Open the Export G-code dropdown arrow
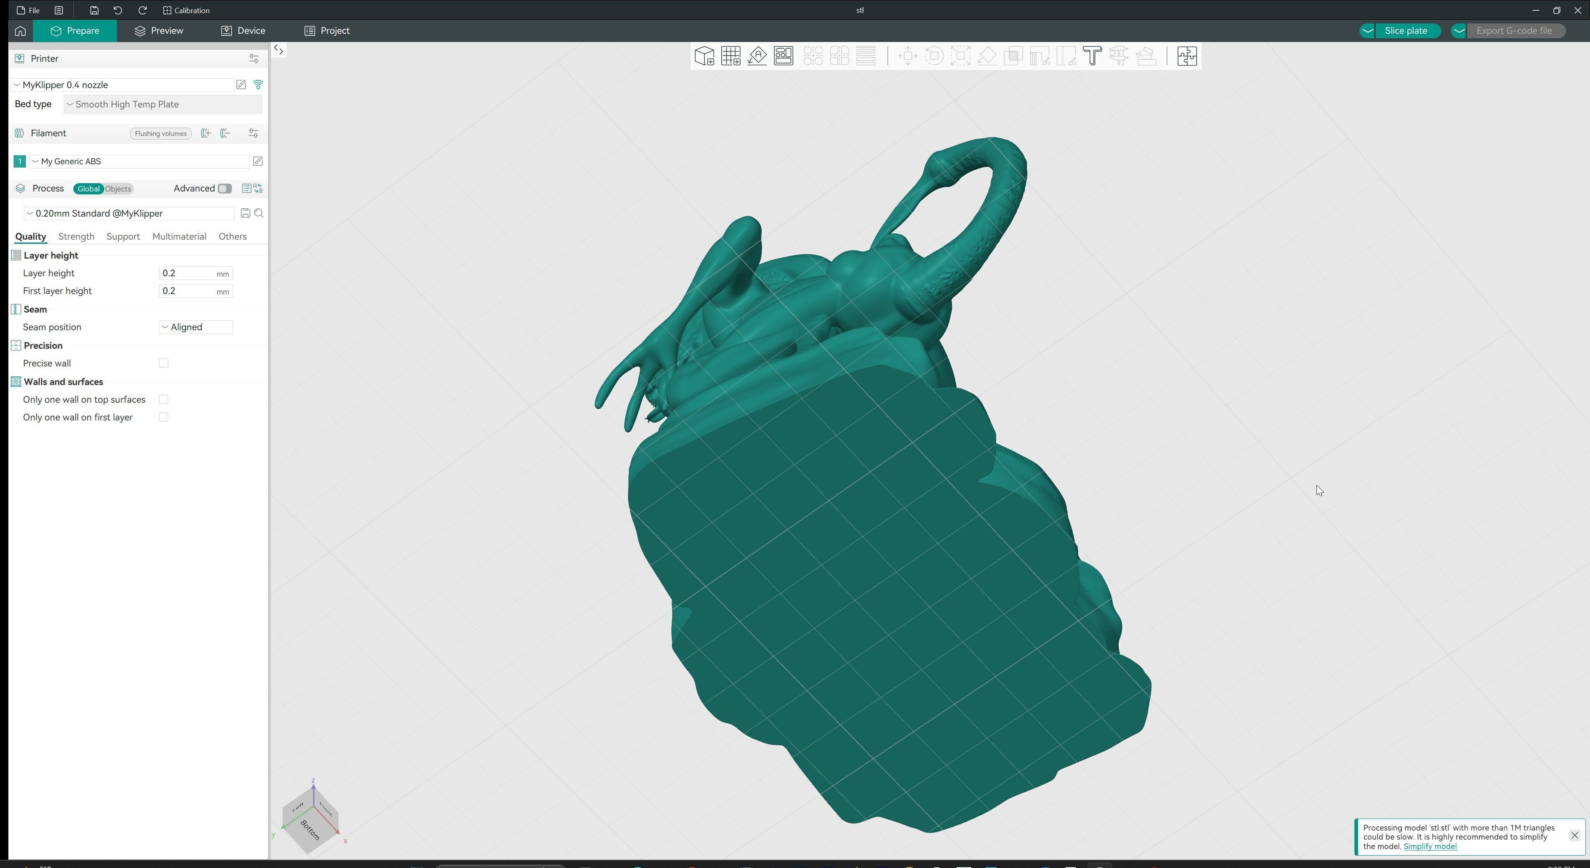The height and width of the screenshot is (868, 1590). click(x=1459, y=31)
